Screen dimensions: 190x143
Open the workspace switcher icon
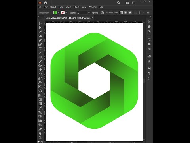(133, 3)
